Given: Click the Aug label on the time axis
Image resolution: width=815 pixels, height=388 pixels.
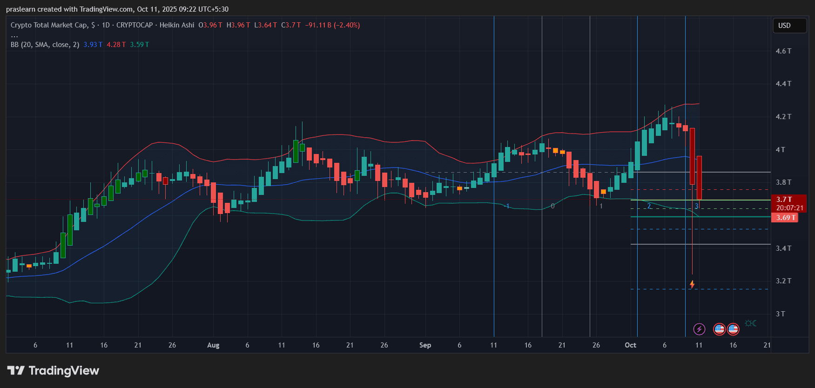Looking at the screenshot, I should (213, 345).
